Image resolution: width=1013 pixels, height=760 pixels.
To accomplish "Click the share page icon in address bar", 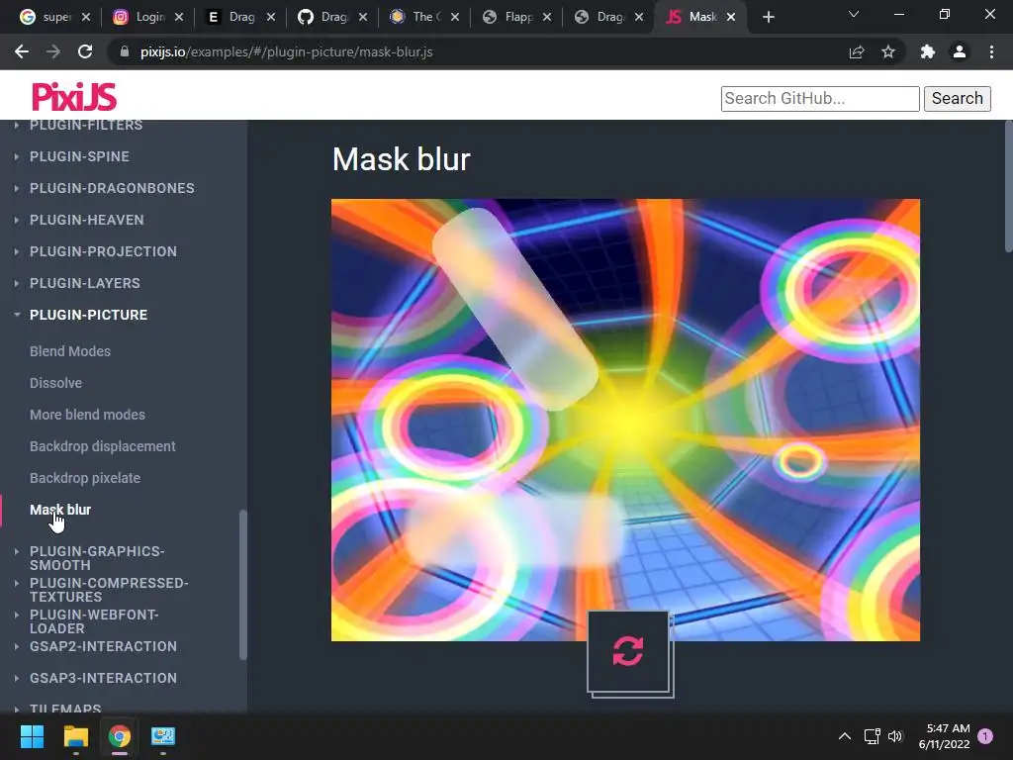I will [x=857, y=51].
